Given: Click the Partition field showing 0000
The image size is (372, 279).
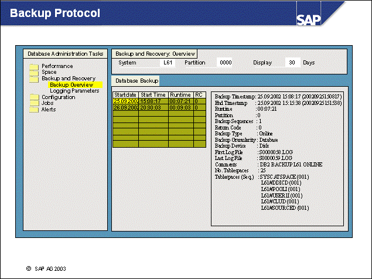Looking at the screenshot, I should click(x=226, y=62).
